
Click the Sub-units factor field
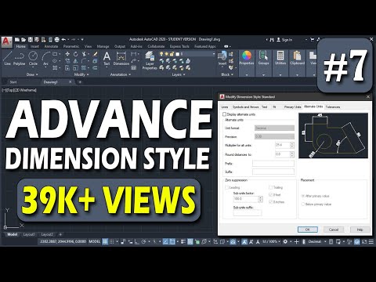point(246,199)
